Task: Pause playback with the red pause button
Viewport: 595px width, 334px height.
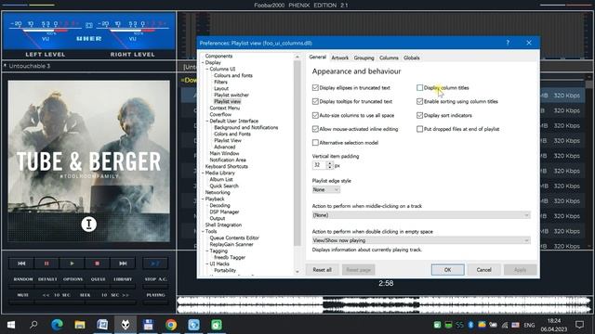Action: point(46,263)
